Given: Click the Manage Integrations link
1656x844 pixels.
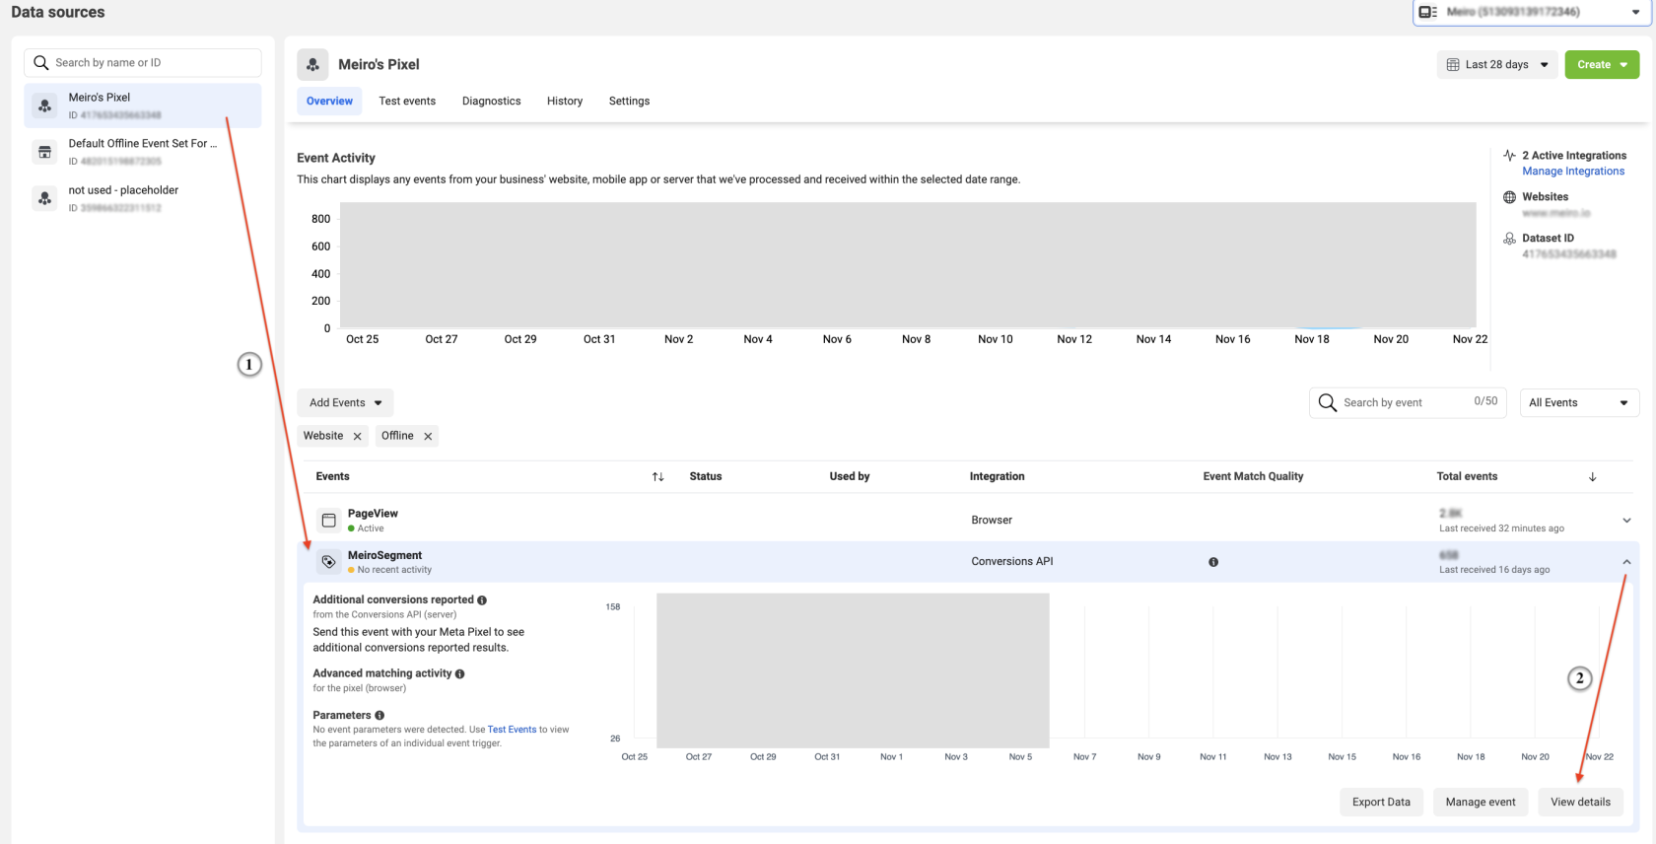Looking at the screenshot, I should click(x=1573, y=171).
